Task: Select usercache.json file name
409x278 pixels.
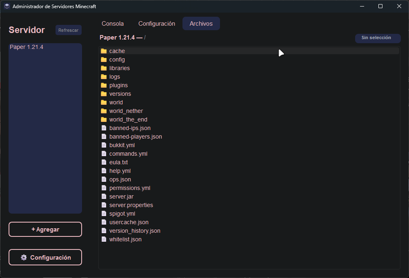Action: [129, 222]
